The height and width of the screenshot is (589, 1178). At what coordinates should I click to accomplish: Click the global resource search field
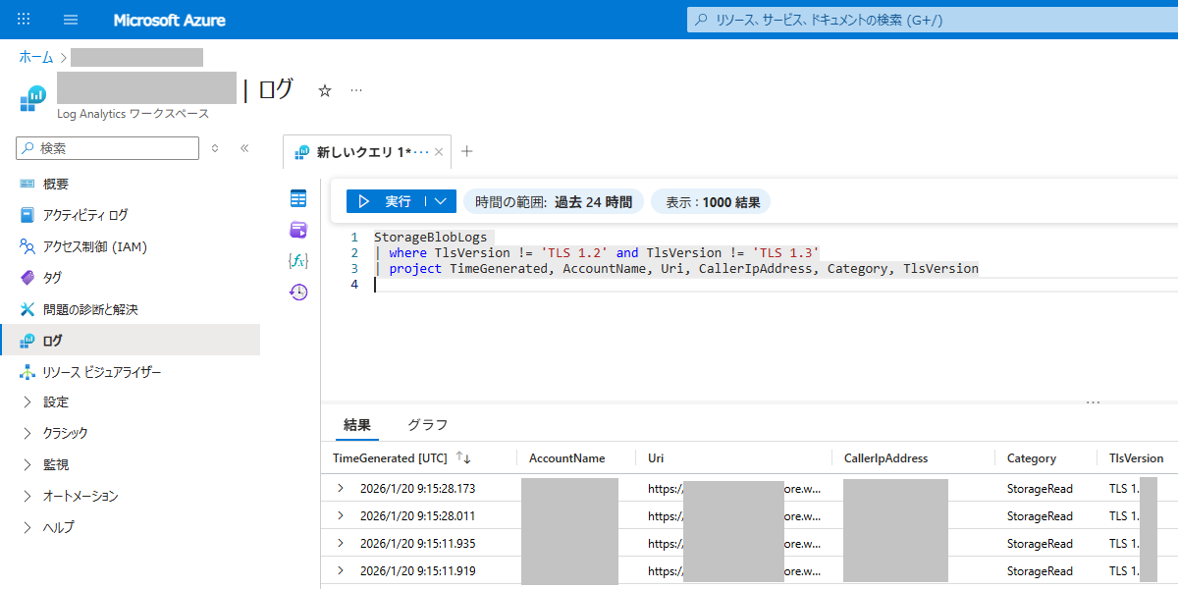(x=933, y=20)
